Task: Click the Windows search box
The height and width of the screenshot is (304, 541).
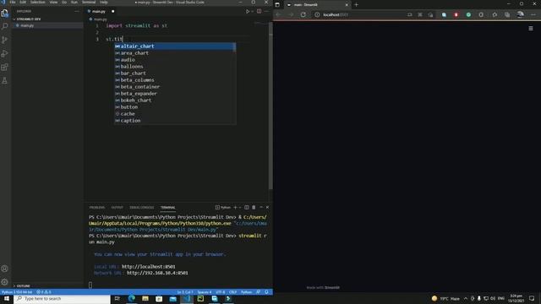Action: [62, 298]
